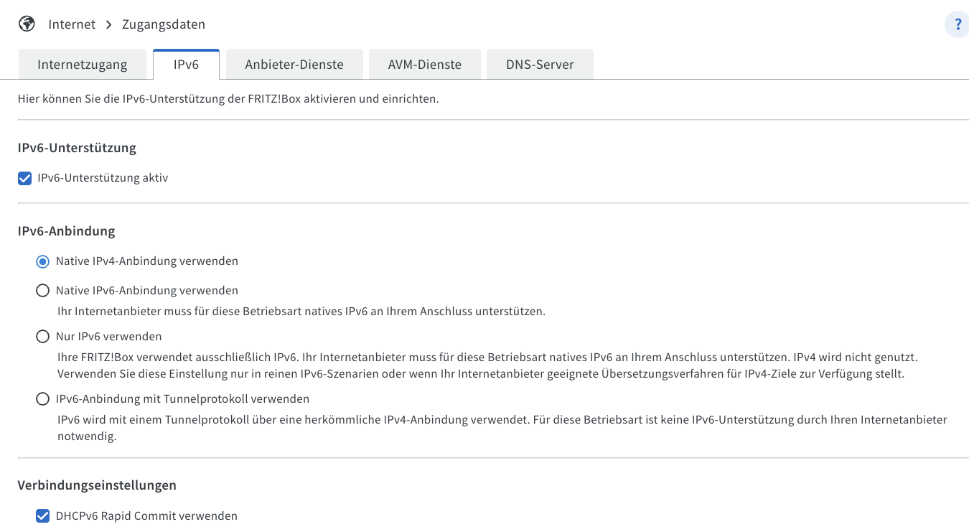The height and width of the screenshot is (532, 969).
Task: Open the DNS-Server tab
Action: 540,65
